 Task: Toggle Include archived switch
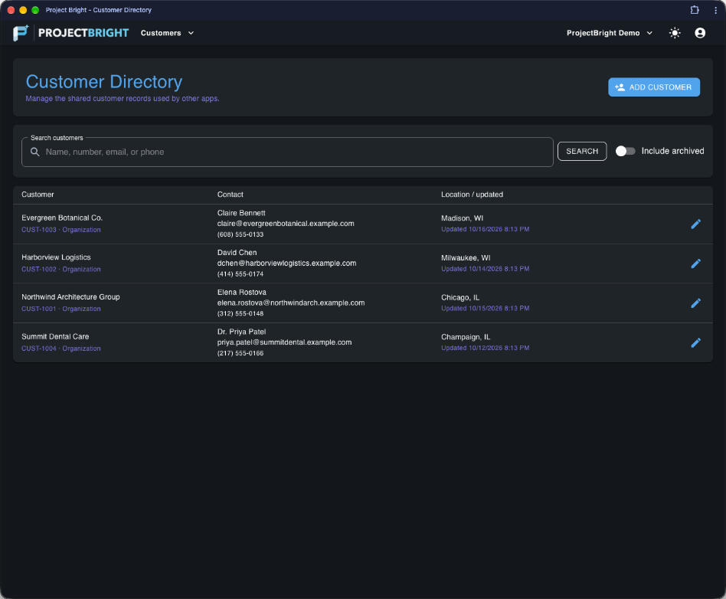pos(625,151)
